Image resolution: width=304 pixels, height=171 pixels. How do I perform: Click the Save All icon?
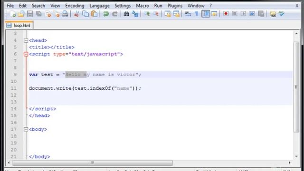pyautogui.click(x=39, y=14)
